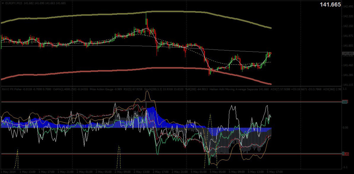The image size is (354, 174).
Task: Click the 142.495 price axis label
Action: click(347, 6)
